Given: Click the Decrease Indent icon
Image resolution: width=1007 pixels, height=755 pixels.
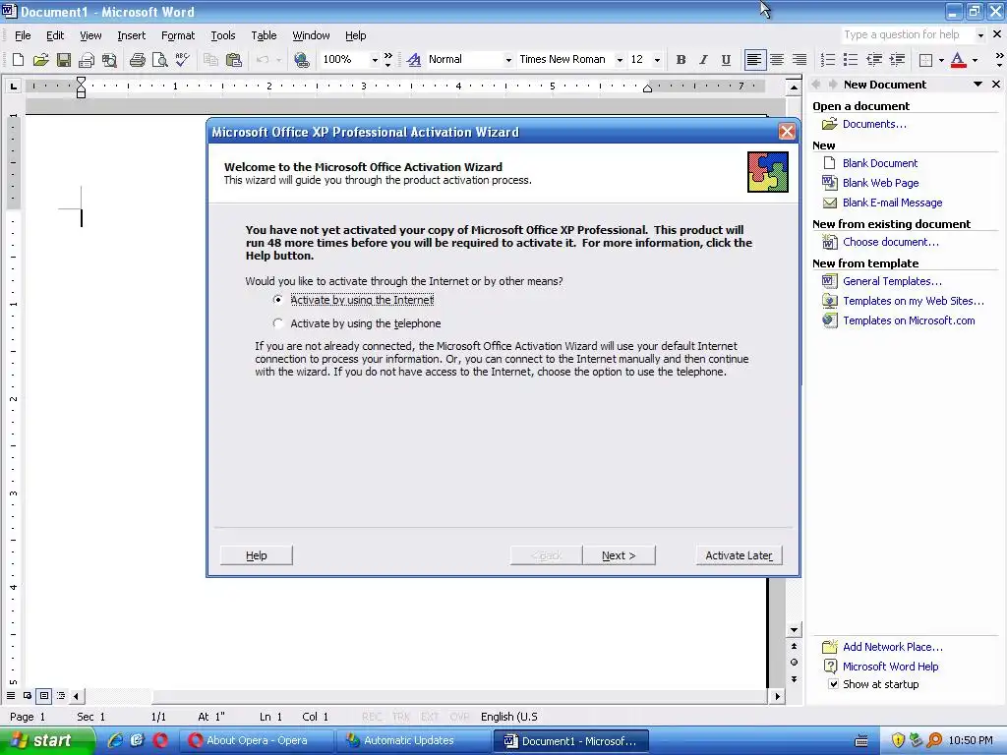Looking at the screenshot, I should (873, 60).
